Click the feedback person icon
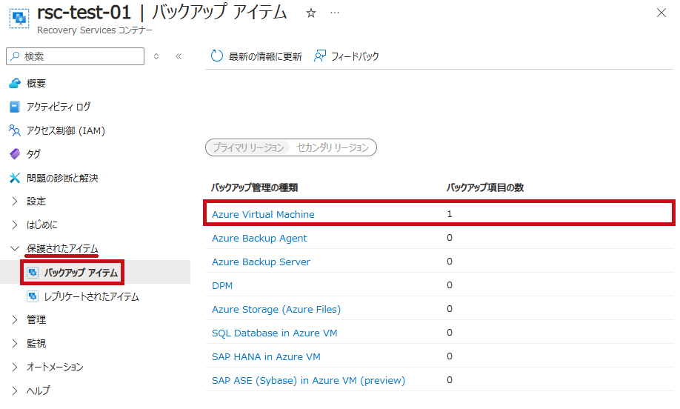 [x=319, y=56]
